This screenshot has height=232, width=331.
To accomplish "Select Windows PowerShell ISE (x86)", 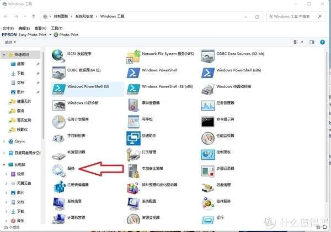I will 160,89.
